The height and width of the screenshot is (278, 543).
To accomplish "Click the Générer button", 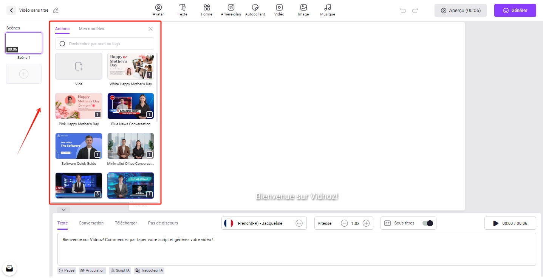I will pos(515,11).
